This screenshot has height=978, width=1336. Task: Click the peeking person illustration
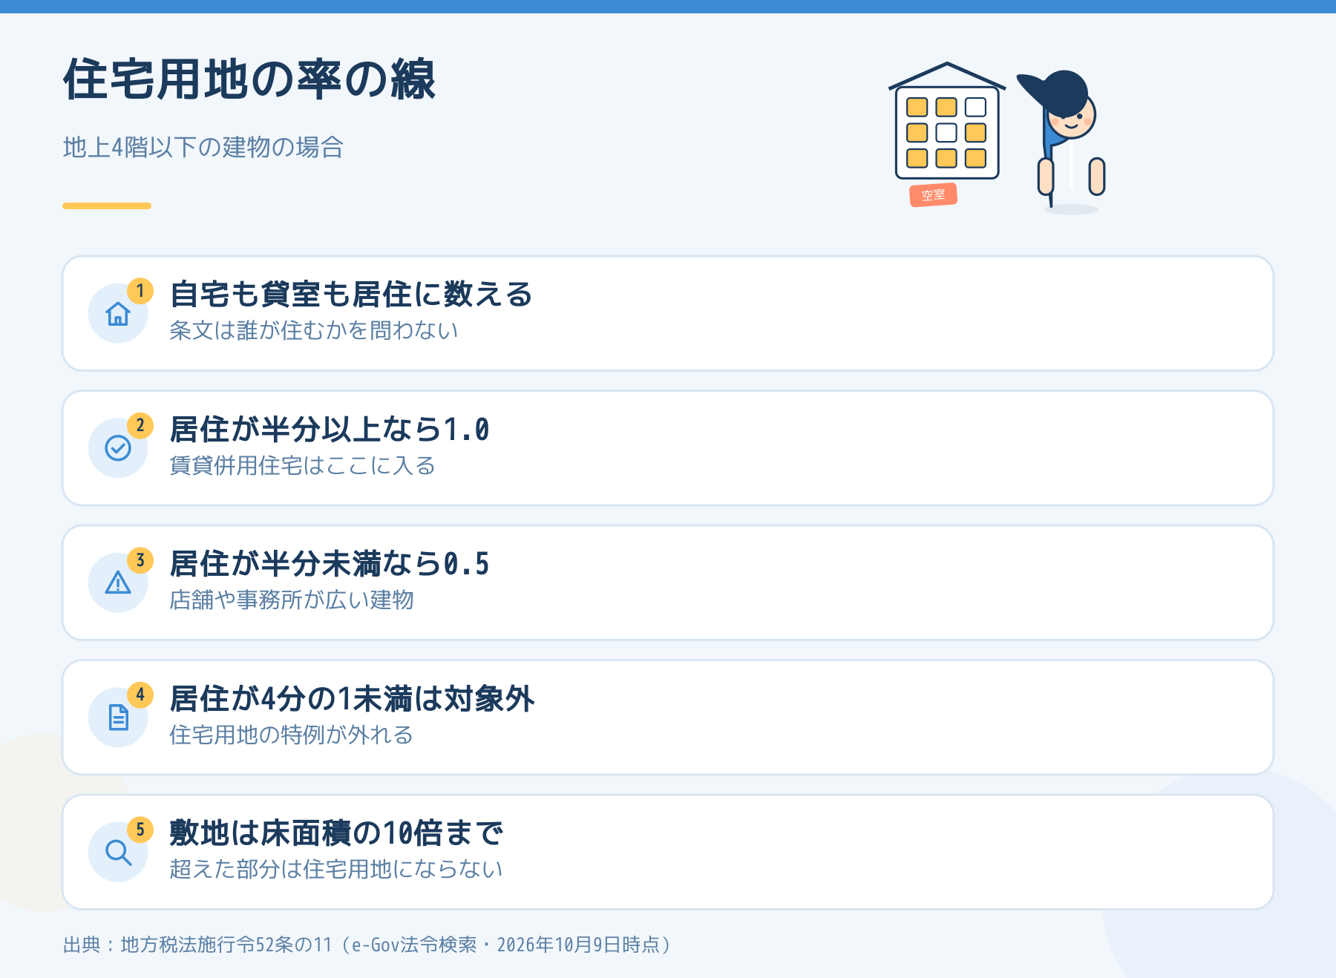pyautogui.click(x=1061, y=141)
